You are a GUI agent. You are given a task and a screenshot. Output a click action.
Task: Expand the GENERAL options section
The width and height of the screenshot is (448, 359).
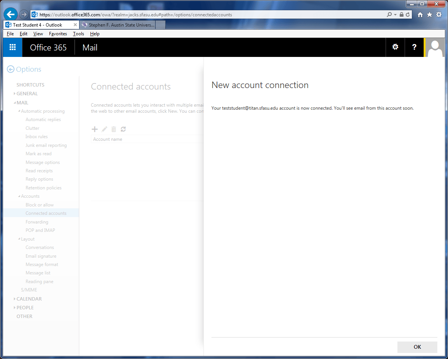click(27, 94)
